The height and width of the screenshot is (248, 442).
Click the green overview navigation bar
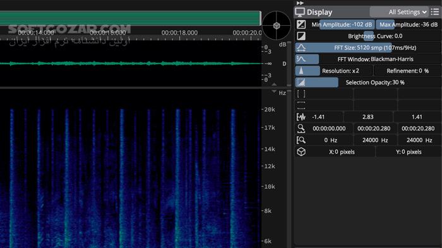pos(131,18)
